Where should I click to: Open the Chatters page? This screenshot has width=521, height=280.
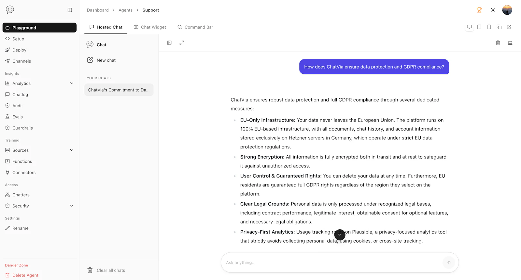coord(39,195)
